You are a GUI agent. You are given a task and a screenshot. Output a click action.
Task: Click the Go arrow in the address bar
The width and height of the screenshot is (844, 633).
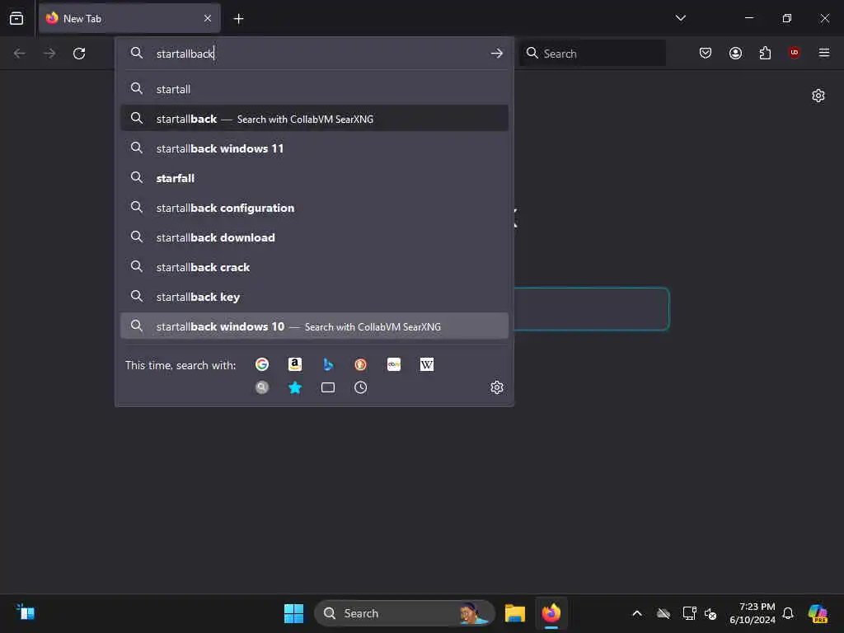496,54
